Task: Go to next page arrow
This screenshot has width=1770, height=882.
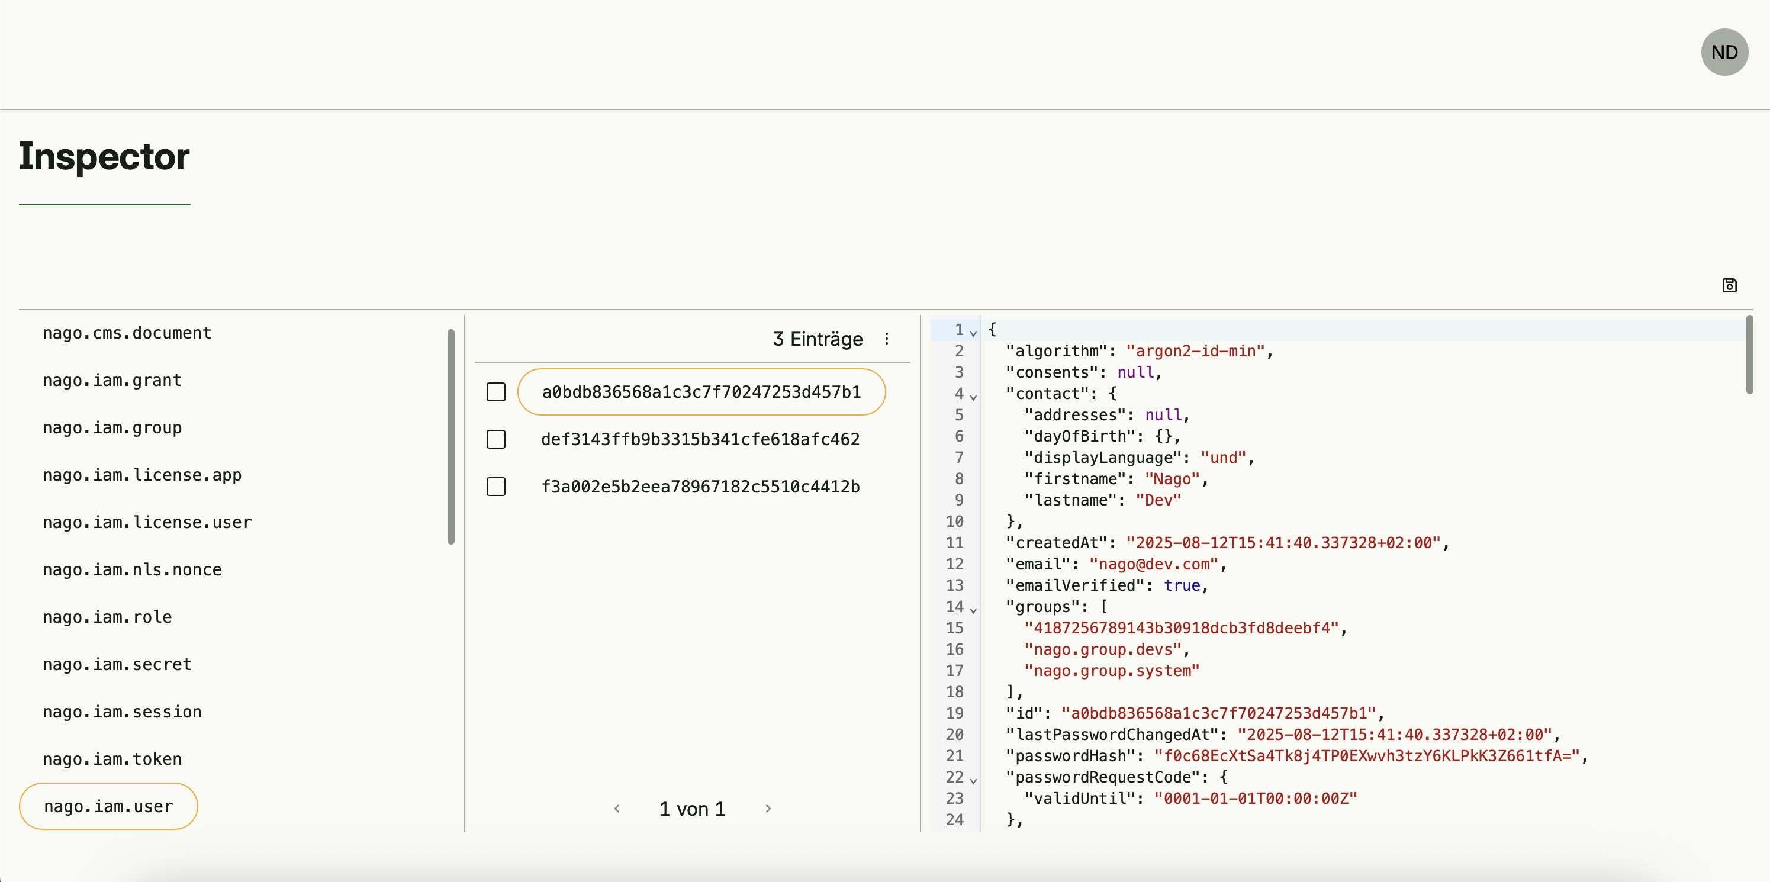Action: (x=768, y=809)
